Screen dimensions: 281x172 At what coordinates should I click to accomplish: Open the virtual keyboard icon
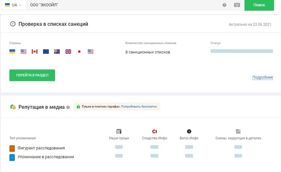[x=237, y=5]
